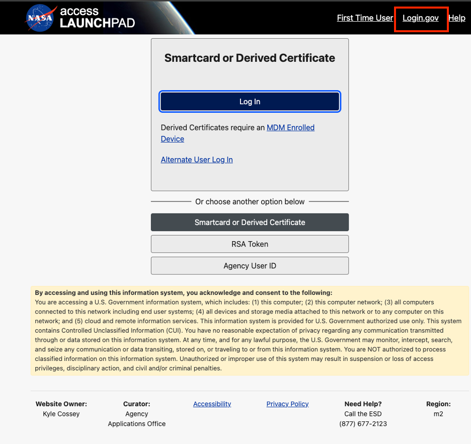
Task: Click the Region value m2
Action: click(438, 414)
